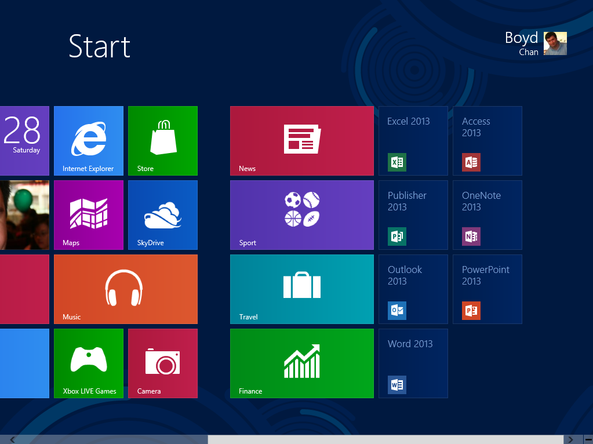Click the horizontal scrollbar thumb
Viewport: 593px width, 444px height.
[385, 439]
